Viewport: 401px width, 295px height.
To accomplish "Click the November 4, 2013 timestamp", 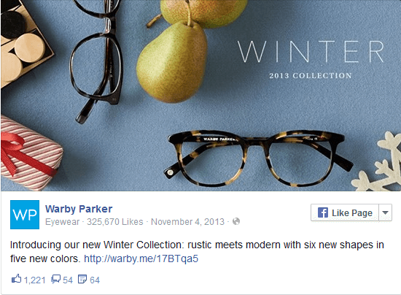I will (x=187, y=221).
